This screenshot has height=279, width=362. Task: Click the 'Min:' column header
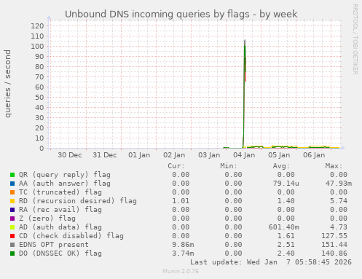point(229,166)
